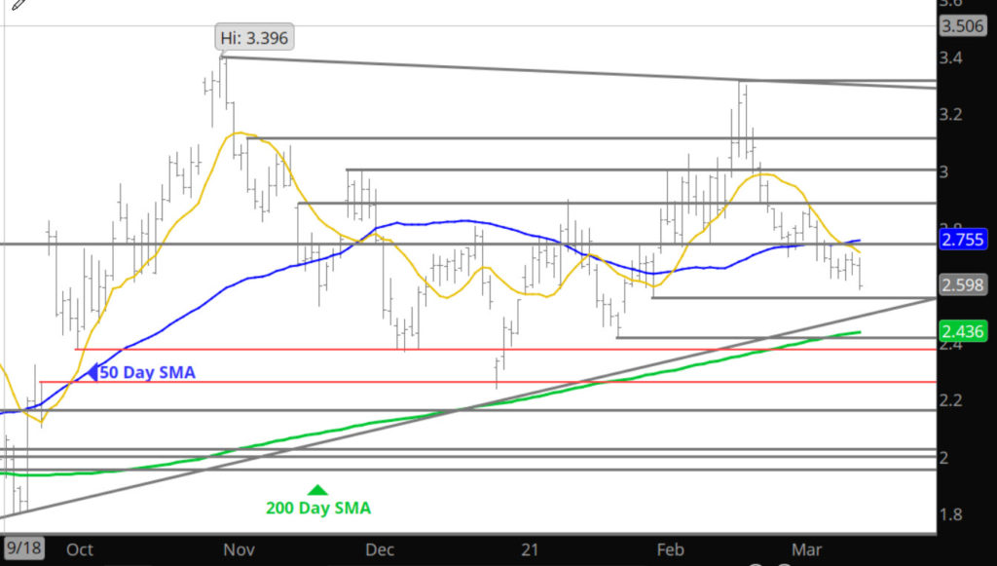The height and width of the screenshot is (566, 997).
Task: Select the green 2.436 price label
Action: click(x=961, y=332)
